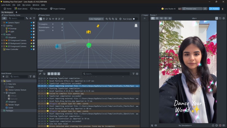Toggle the 3D Foreground Camera checkbox
The width and height of the screenshot is (227, 128).
pos(34,40)
